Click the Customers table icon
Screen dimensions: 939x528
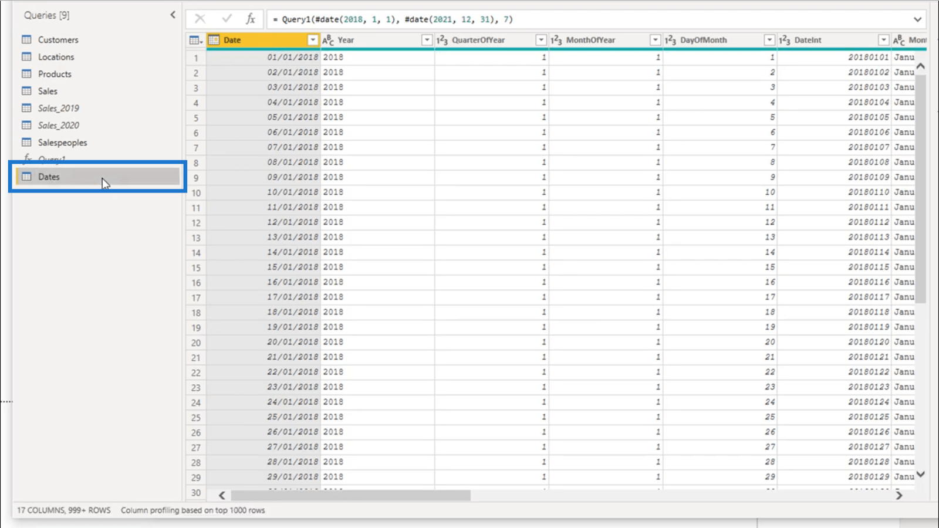click(x=26, y=39)
